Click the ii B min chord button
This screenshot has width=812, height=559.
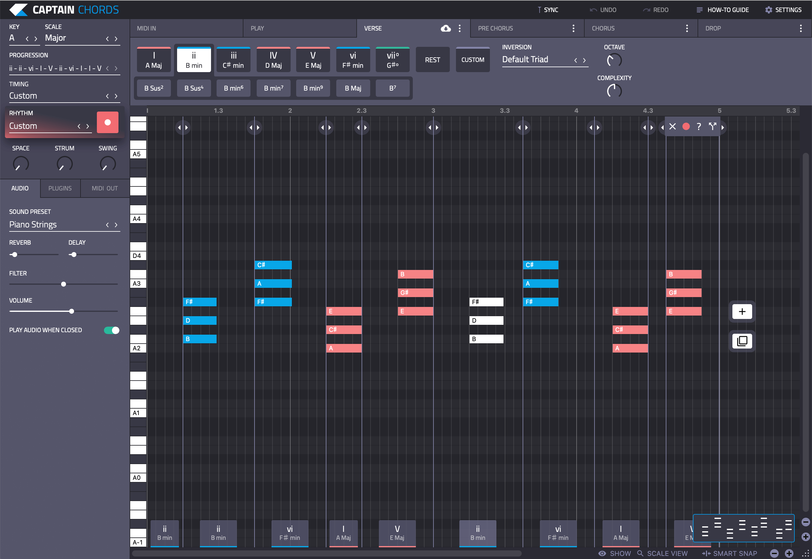click(193, 60)
